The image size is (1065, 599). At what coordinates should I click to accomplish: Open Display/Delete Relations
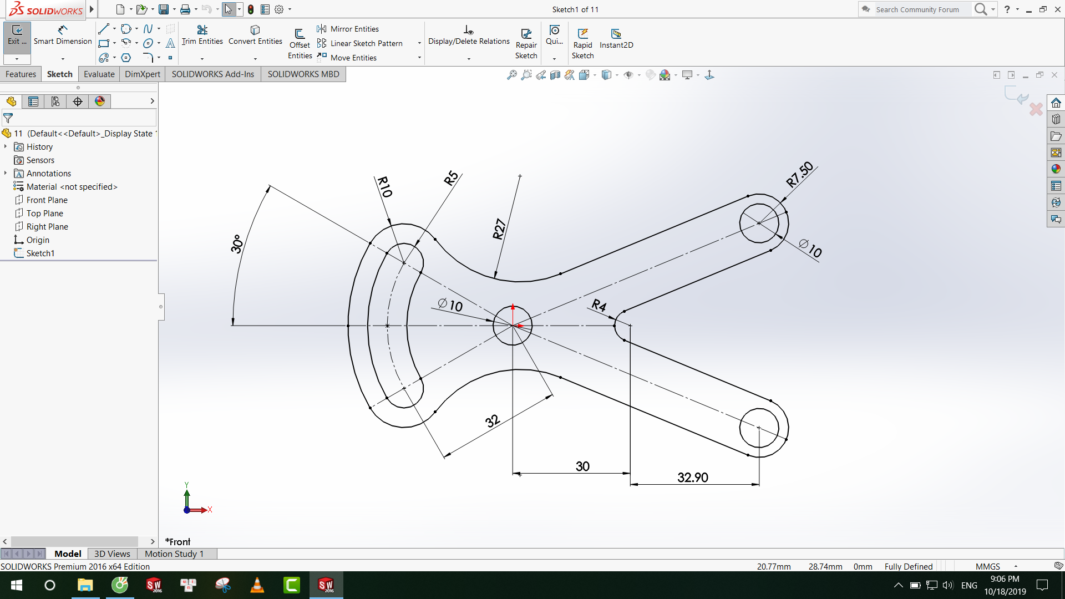pos(469,35)
